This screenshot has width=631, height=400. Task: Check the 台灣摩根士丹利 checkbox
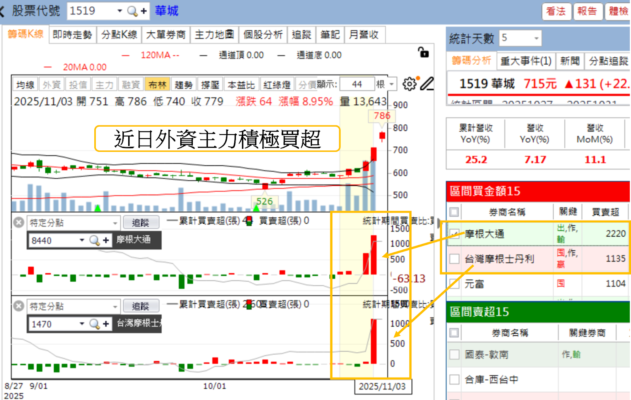coord(454,258)
